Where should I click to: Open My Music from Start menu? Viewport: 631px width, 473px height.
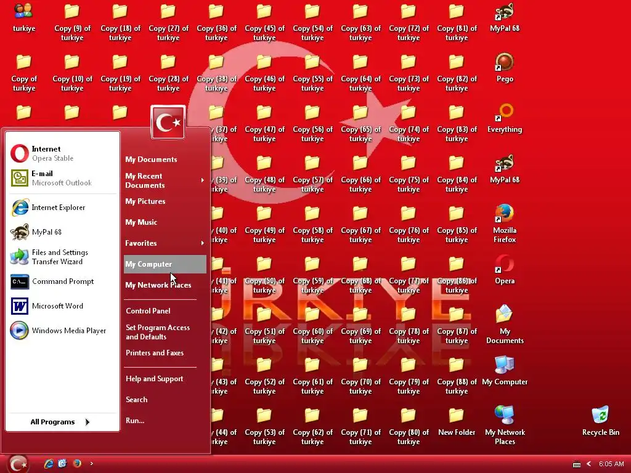point(165,222)
